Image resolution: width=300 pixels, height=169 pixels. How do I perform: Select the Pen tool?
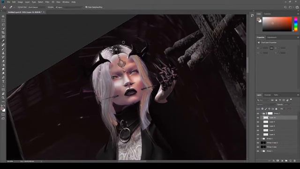(x=3, y=77)
